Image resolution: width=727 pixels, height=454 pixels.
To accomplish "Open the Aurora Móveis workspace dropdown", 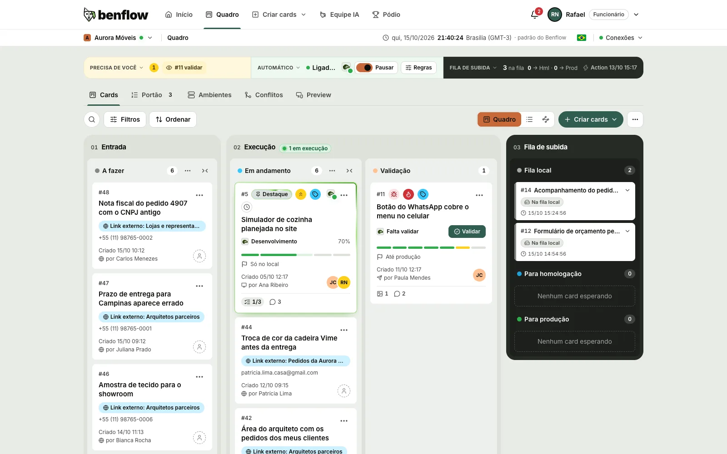I will 118,38.
